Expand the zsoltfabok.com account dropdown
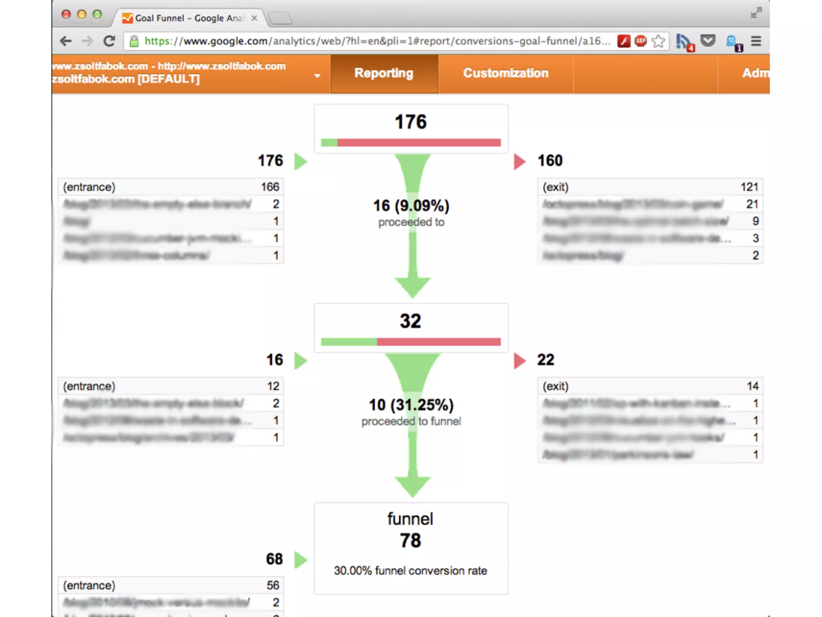 tap(317, 76)
